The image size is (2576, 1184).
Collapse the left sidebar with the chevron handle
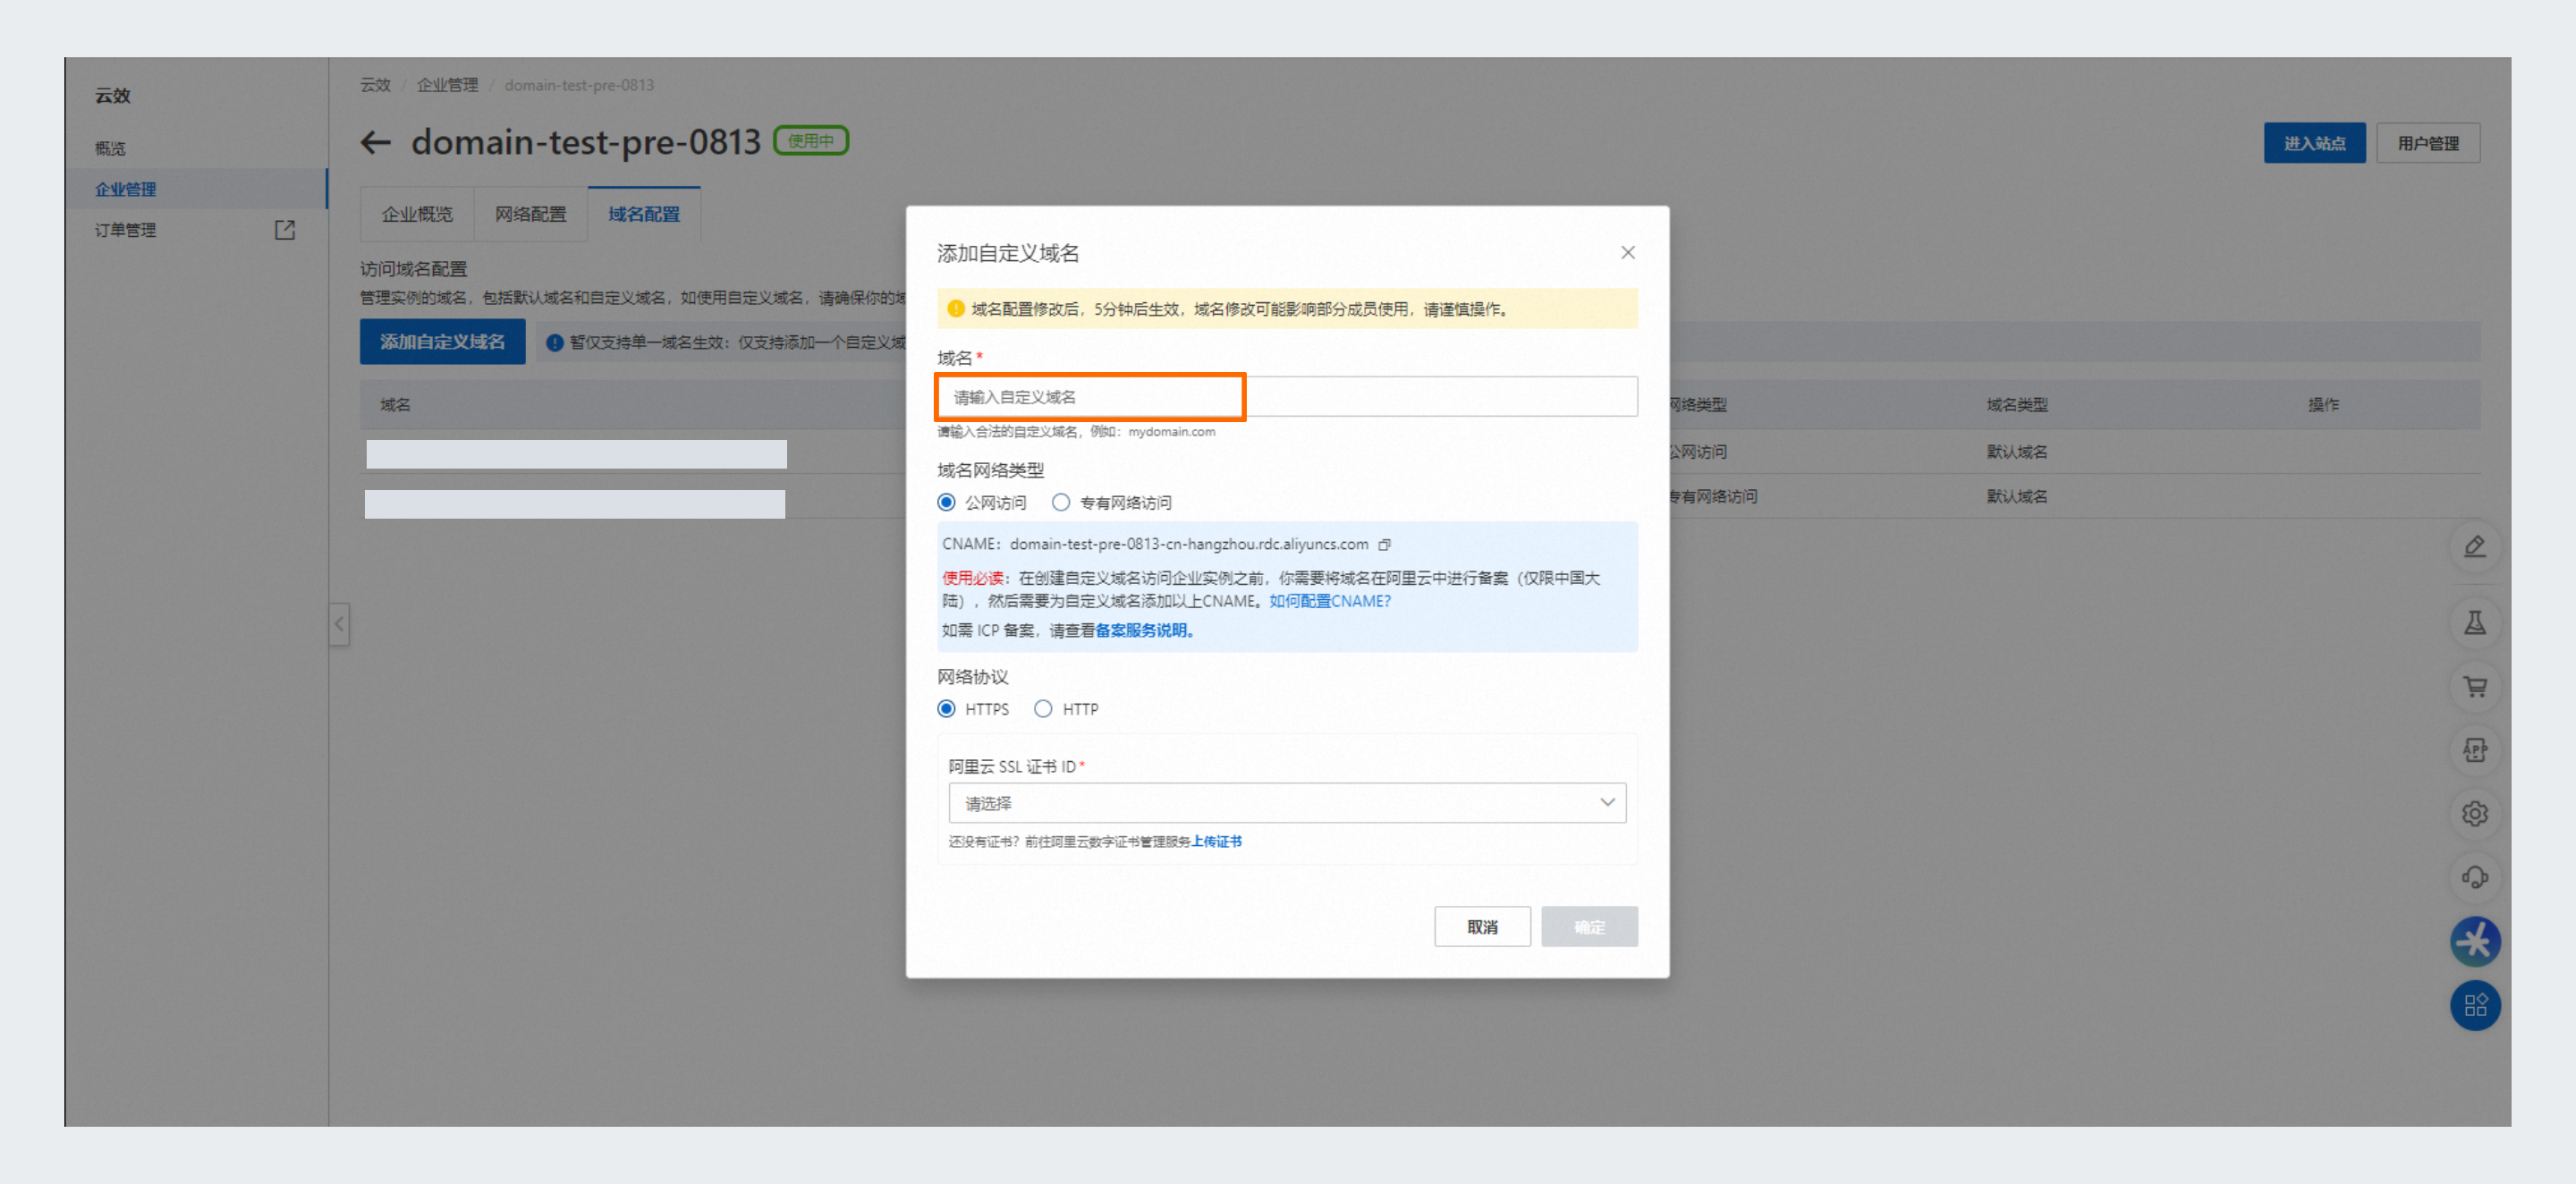pyautogui.click(x=339, y=625)
